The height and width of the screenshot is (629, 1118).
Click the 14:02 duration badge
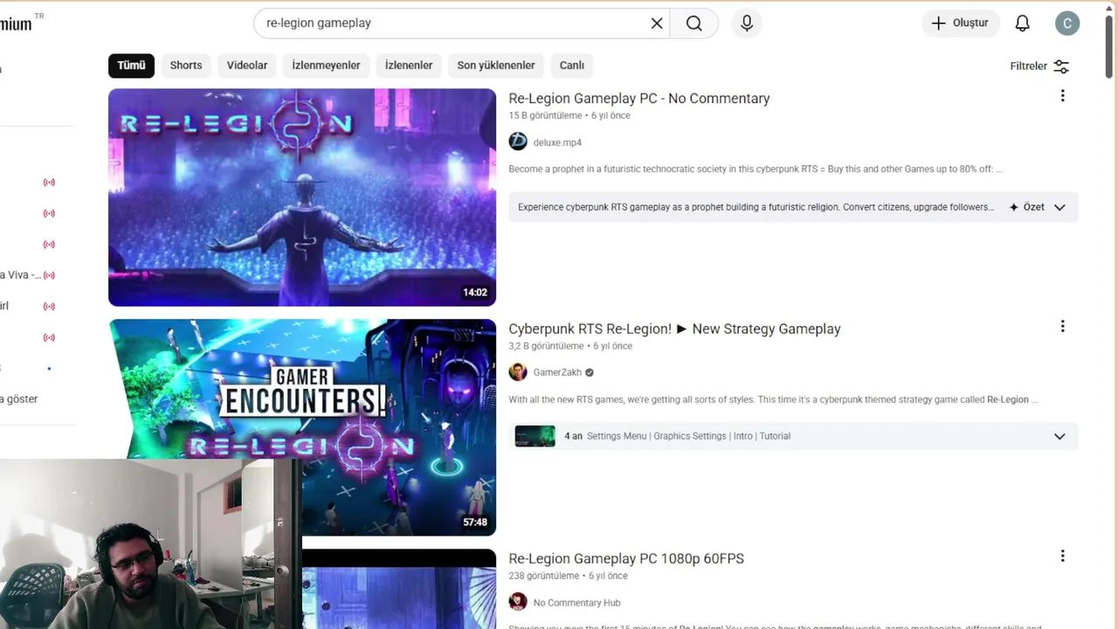point(475,293)
